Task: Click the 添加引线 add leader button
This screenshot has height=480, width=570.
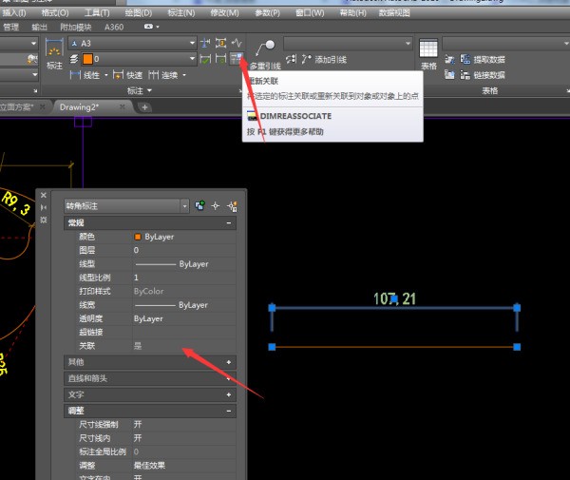Action: point(323,60)
